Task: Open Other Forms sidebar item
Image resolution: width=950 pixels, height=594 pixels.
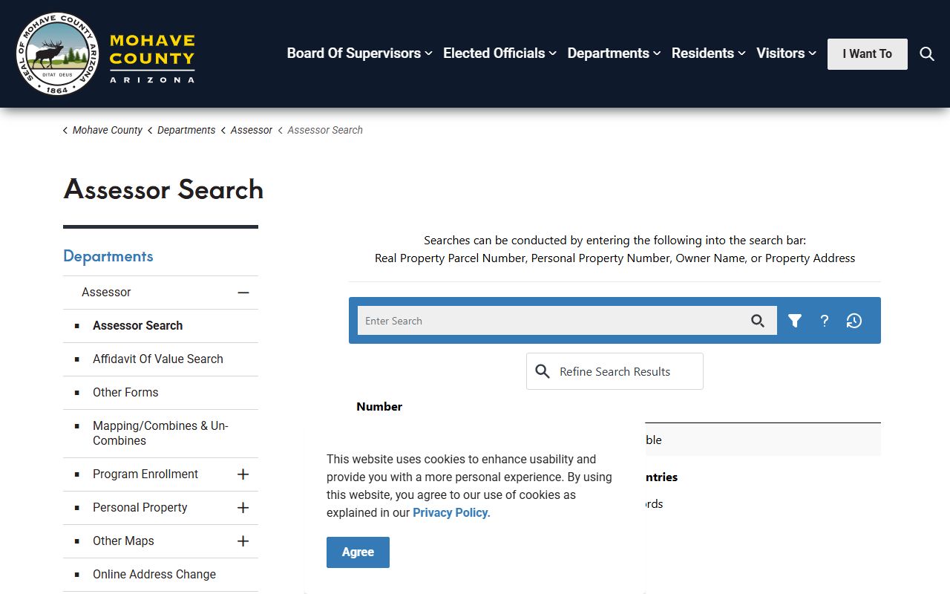Action: (125, 392)
